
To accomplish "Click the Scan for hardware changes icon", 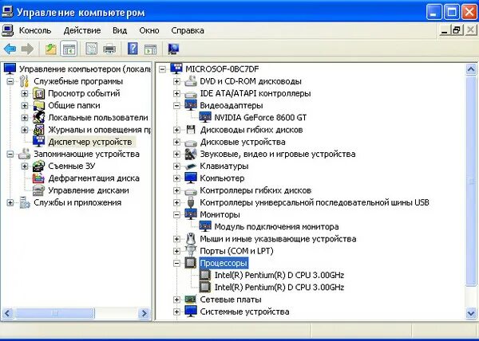I will coord(173,49).
